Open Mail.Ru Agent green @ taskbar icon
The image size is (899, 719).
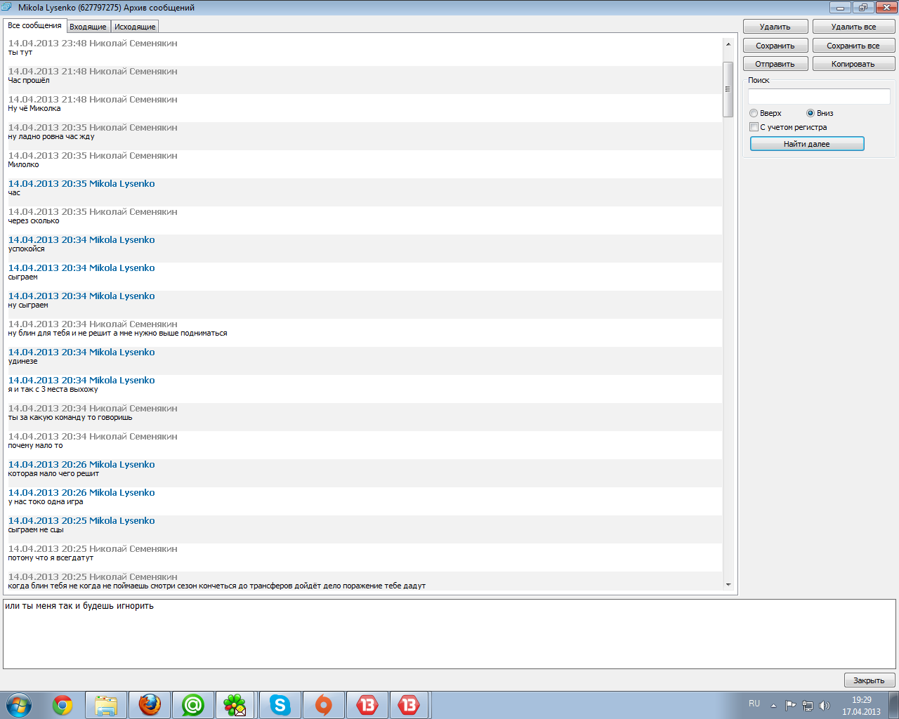[192, 705]
